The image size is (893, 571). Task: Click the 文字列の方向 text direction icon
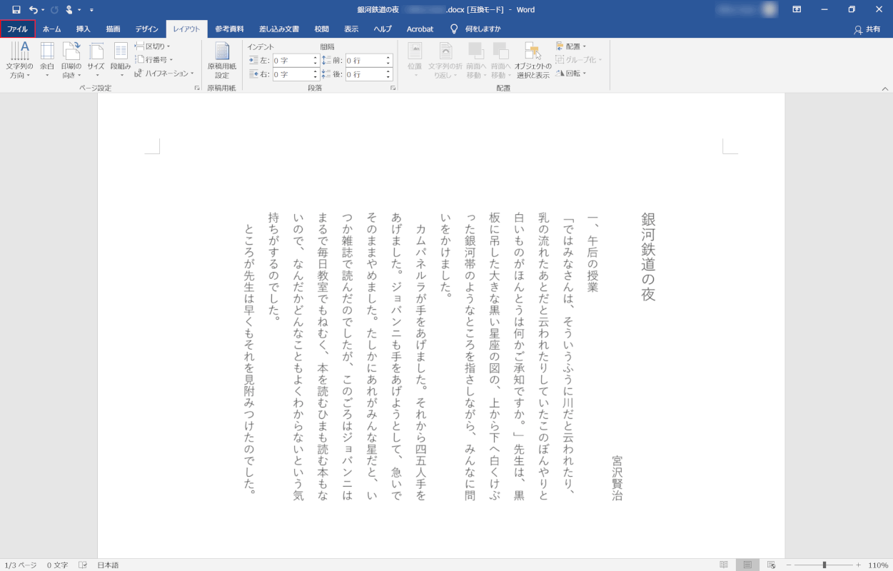click(x=20, y=52)
